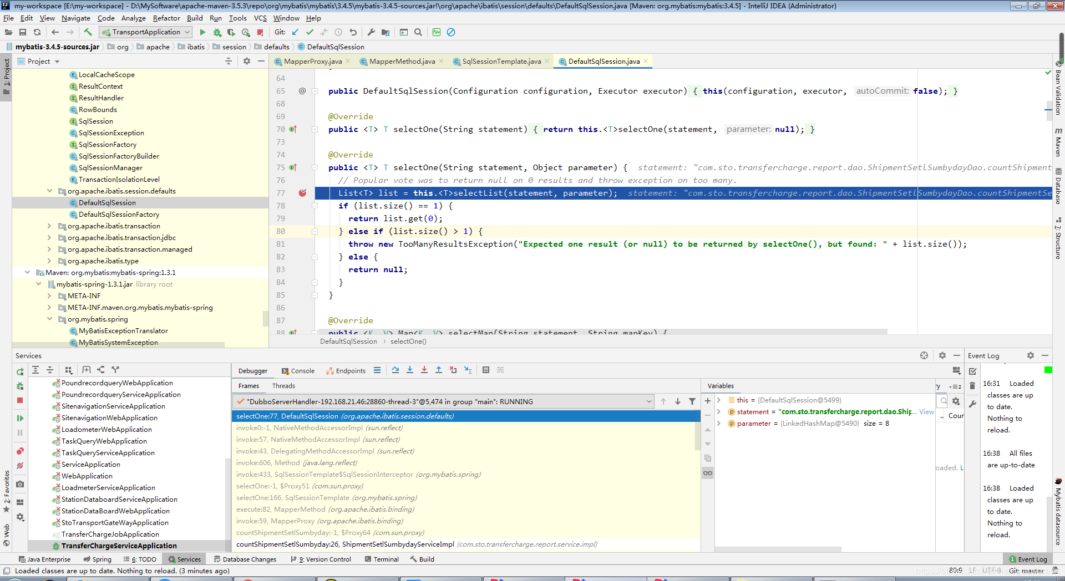
Task: Step into using the blue down-arrow debugger icon
Action: pyautogui.click(x=409, y=370)
